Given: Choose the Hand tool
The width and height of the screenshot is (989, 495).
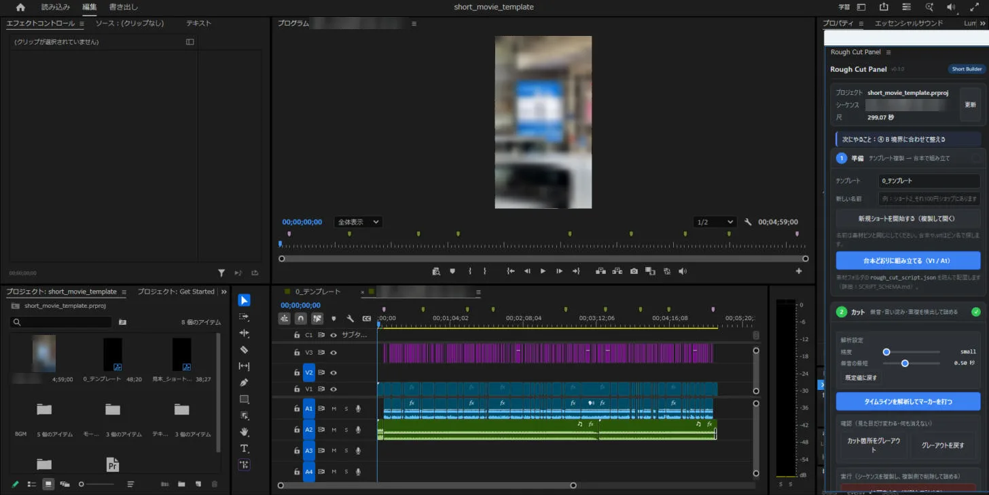Looking at the screenshot, I should [x=245, y=432].
